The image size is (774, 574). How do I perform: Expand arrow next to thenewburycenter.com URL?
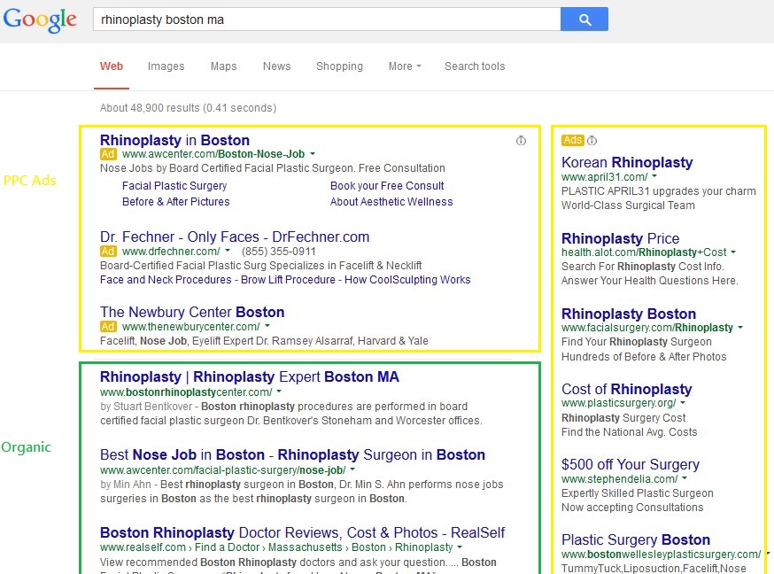click(267, 326)
